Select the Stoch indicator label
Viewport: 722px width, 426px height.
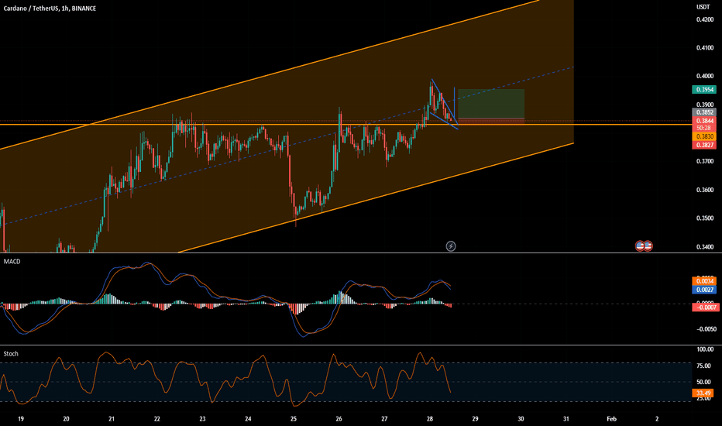(11, 354)
